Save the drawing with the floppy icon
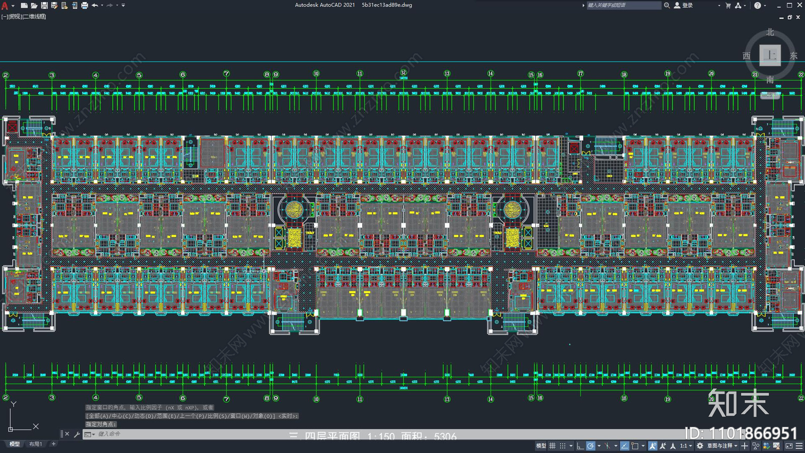Image resolution: width=805 pixels, height=453 pixels. point(44,6)
